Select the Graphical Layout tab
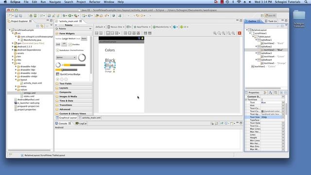311x175 pixels. point(66,118)
